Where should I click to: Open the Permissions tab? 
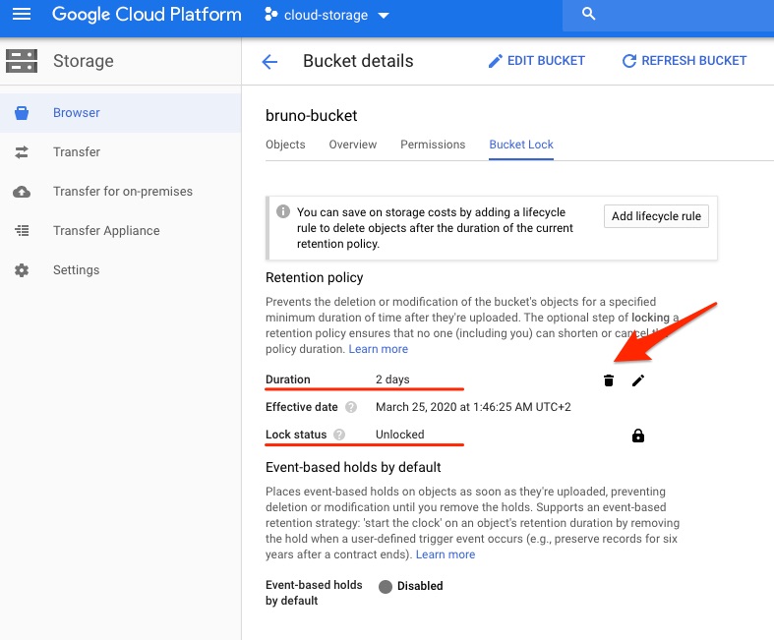click(433, 145)
